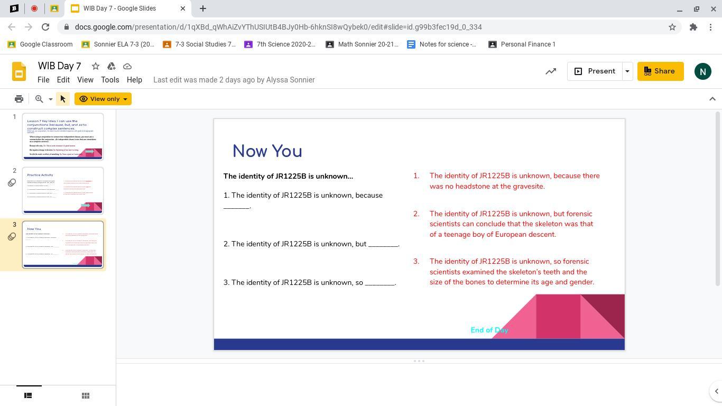Click End of Day link on slide
Viewport: 722px width, 406px height.
[489, 330]
